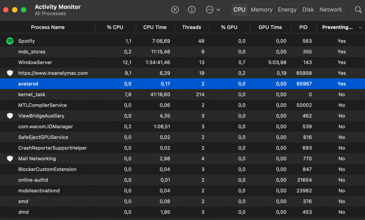The image size is (365, 220).
Task: Select the Mail Networking process name
Action: click(x=37, y=159)
